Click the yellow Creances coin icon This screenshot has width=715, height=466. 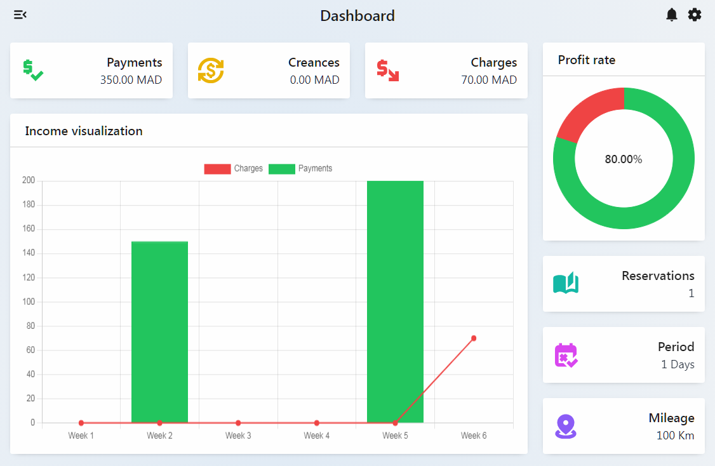tap(211, 70)
